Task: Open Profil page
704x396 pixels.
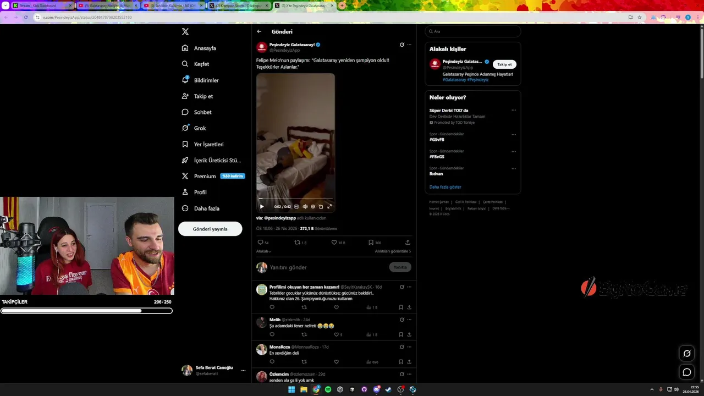Action: tap(194, 192)
